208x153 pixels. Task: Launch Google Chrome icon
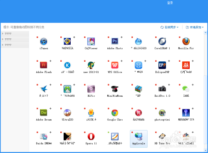115,113
